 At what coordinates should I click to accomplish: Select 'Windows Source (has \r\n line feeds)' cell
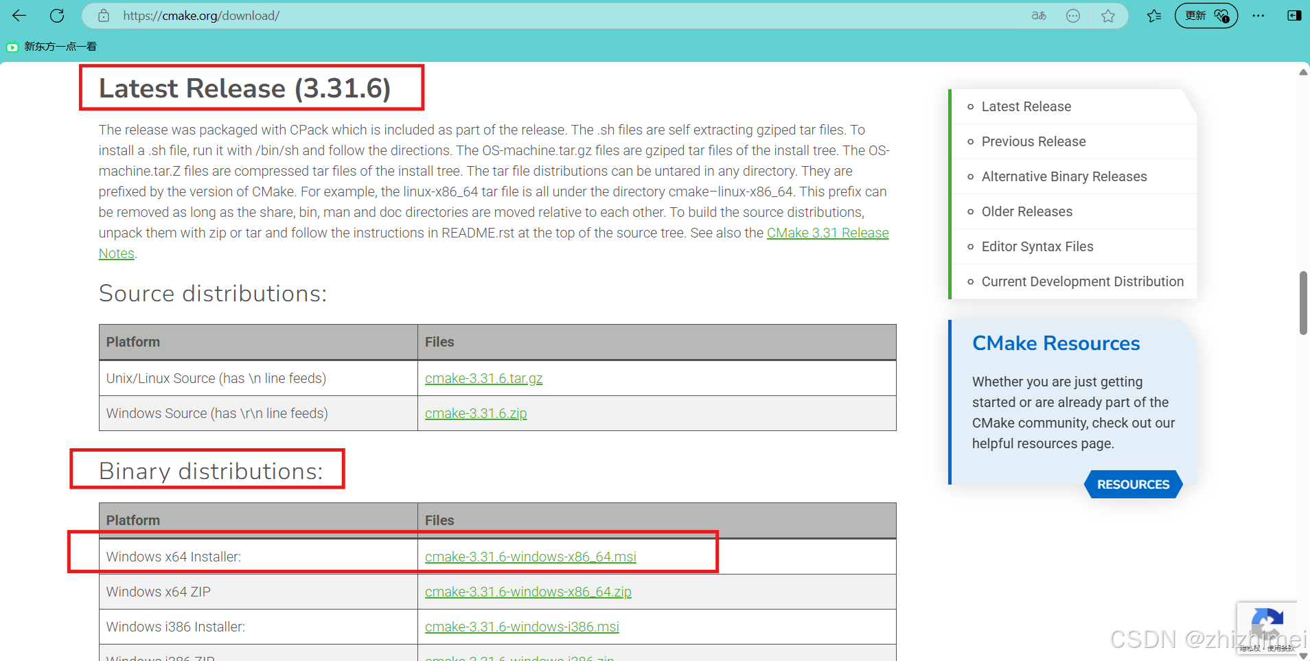(217, 413)
